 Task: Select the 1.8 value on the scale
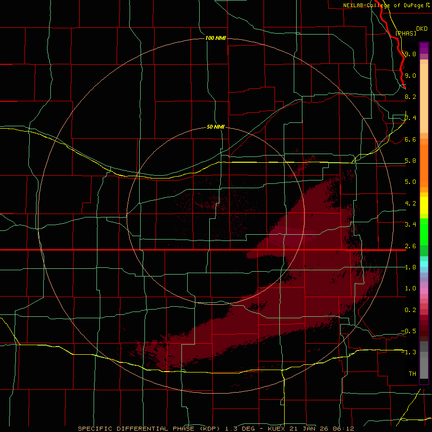(410, 267)
